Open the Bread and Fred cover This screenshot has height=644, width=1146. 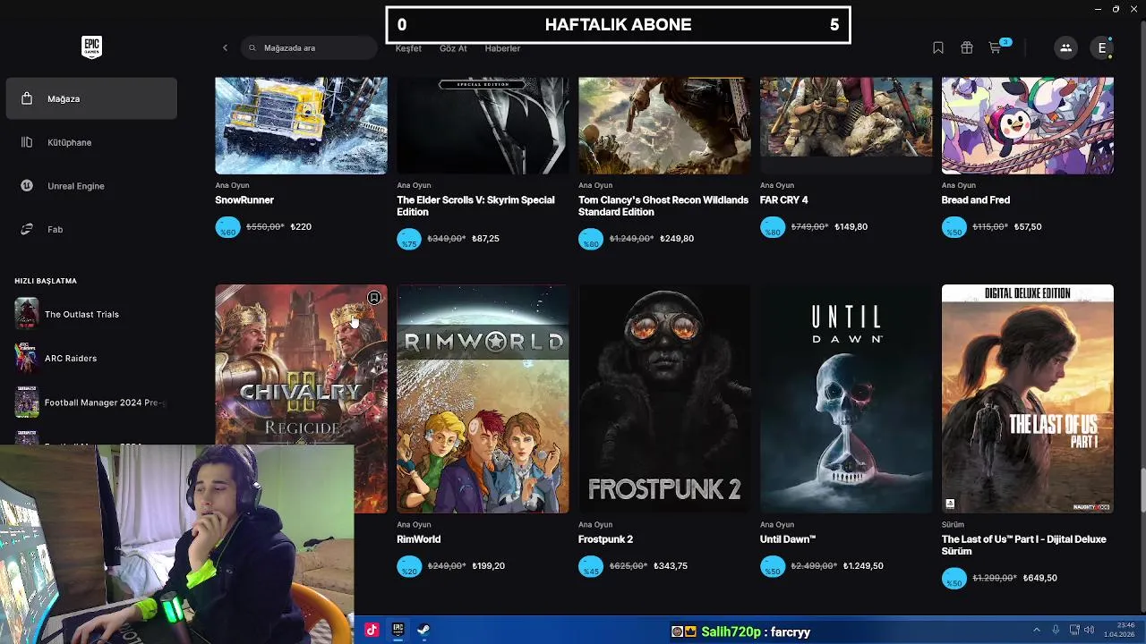(1028, 125)
